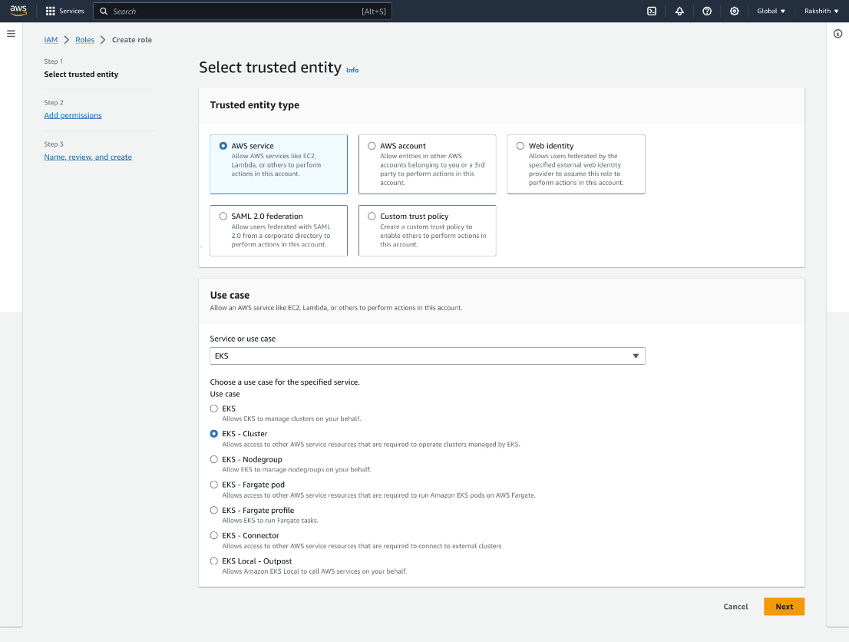The image size is (849, 642).
Task: Select Custom trust policy entity type
Action: click(372, 216)
